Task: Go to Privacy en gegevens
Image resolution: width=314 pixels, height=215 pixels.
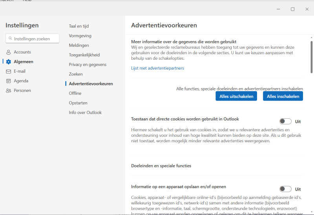Action: click(x=88, y=64)
